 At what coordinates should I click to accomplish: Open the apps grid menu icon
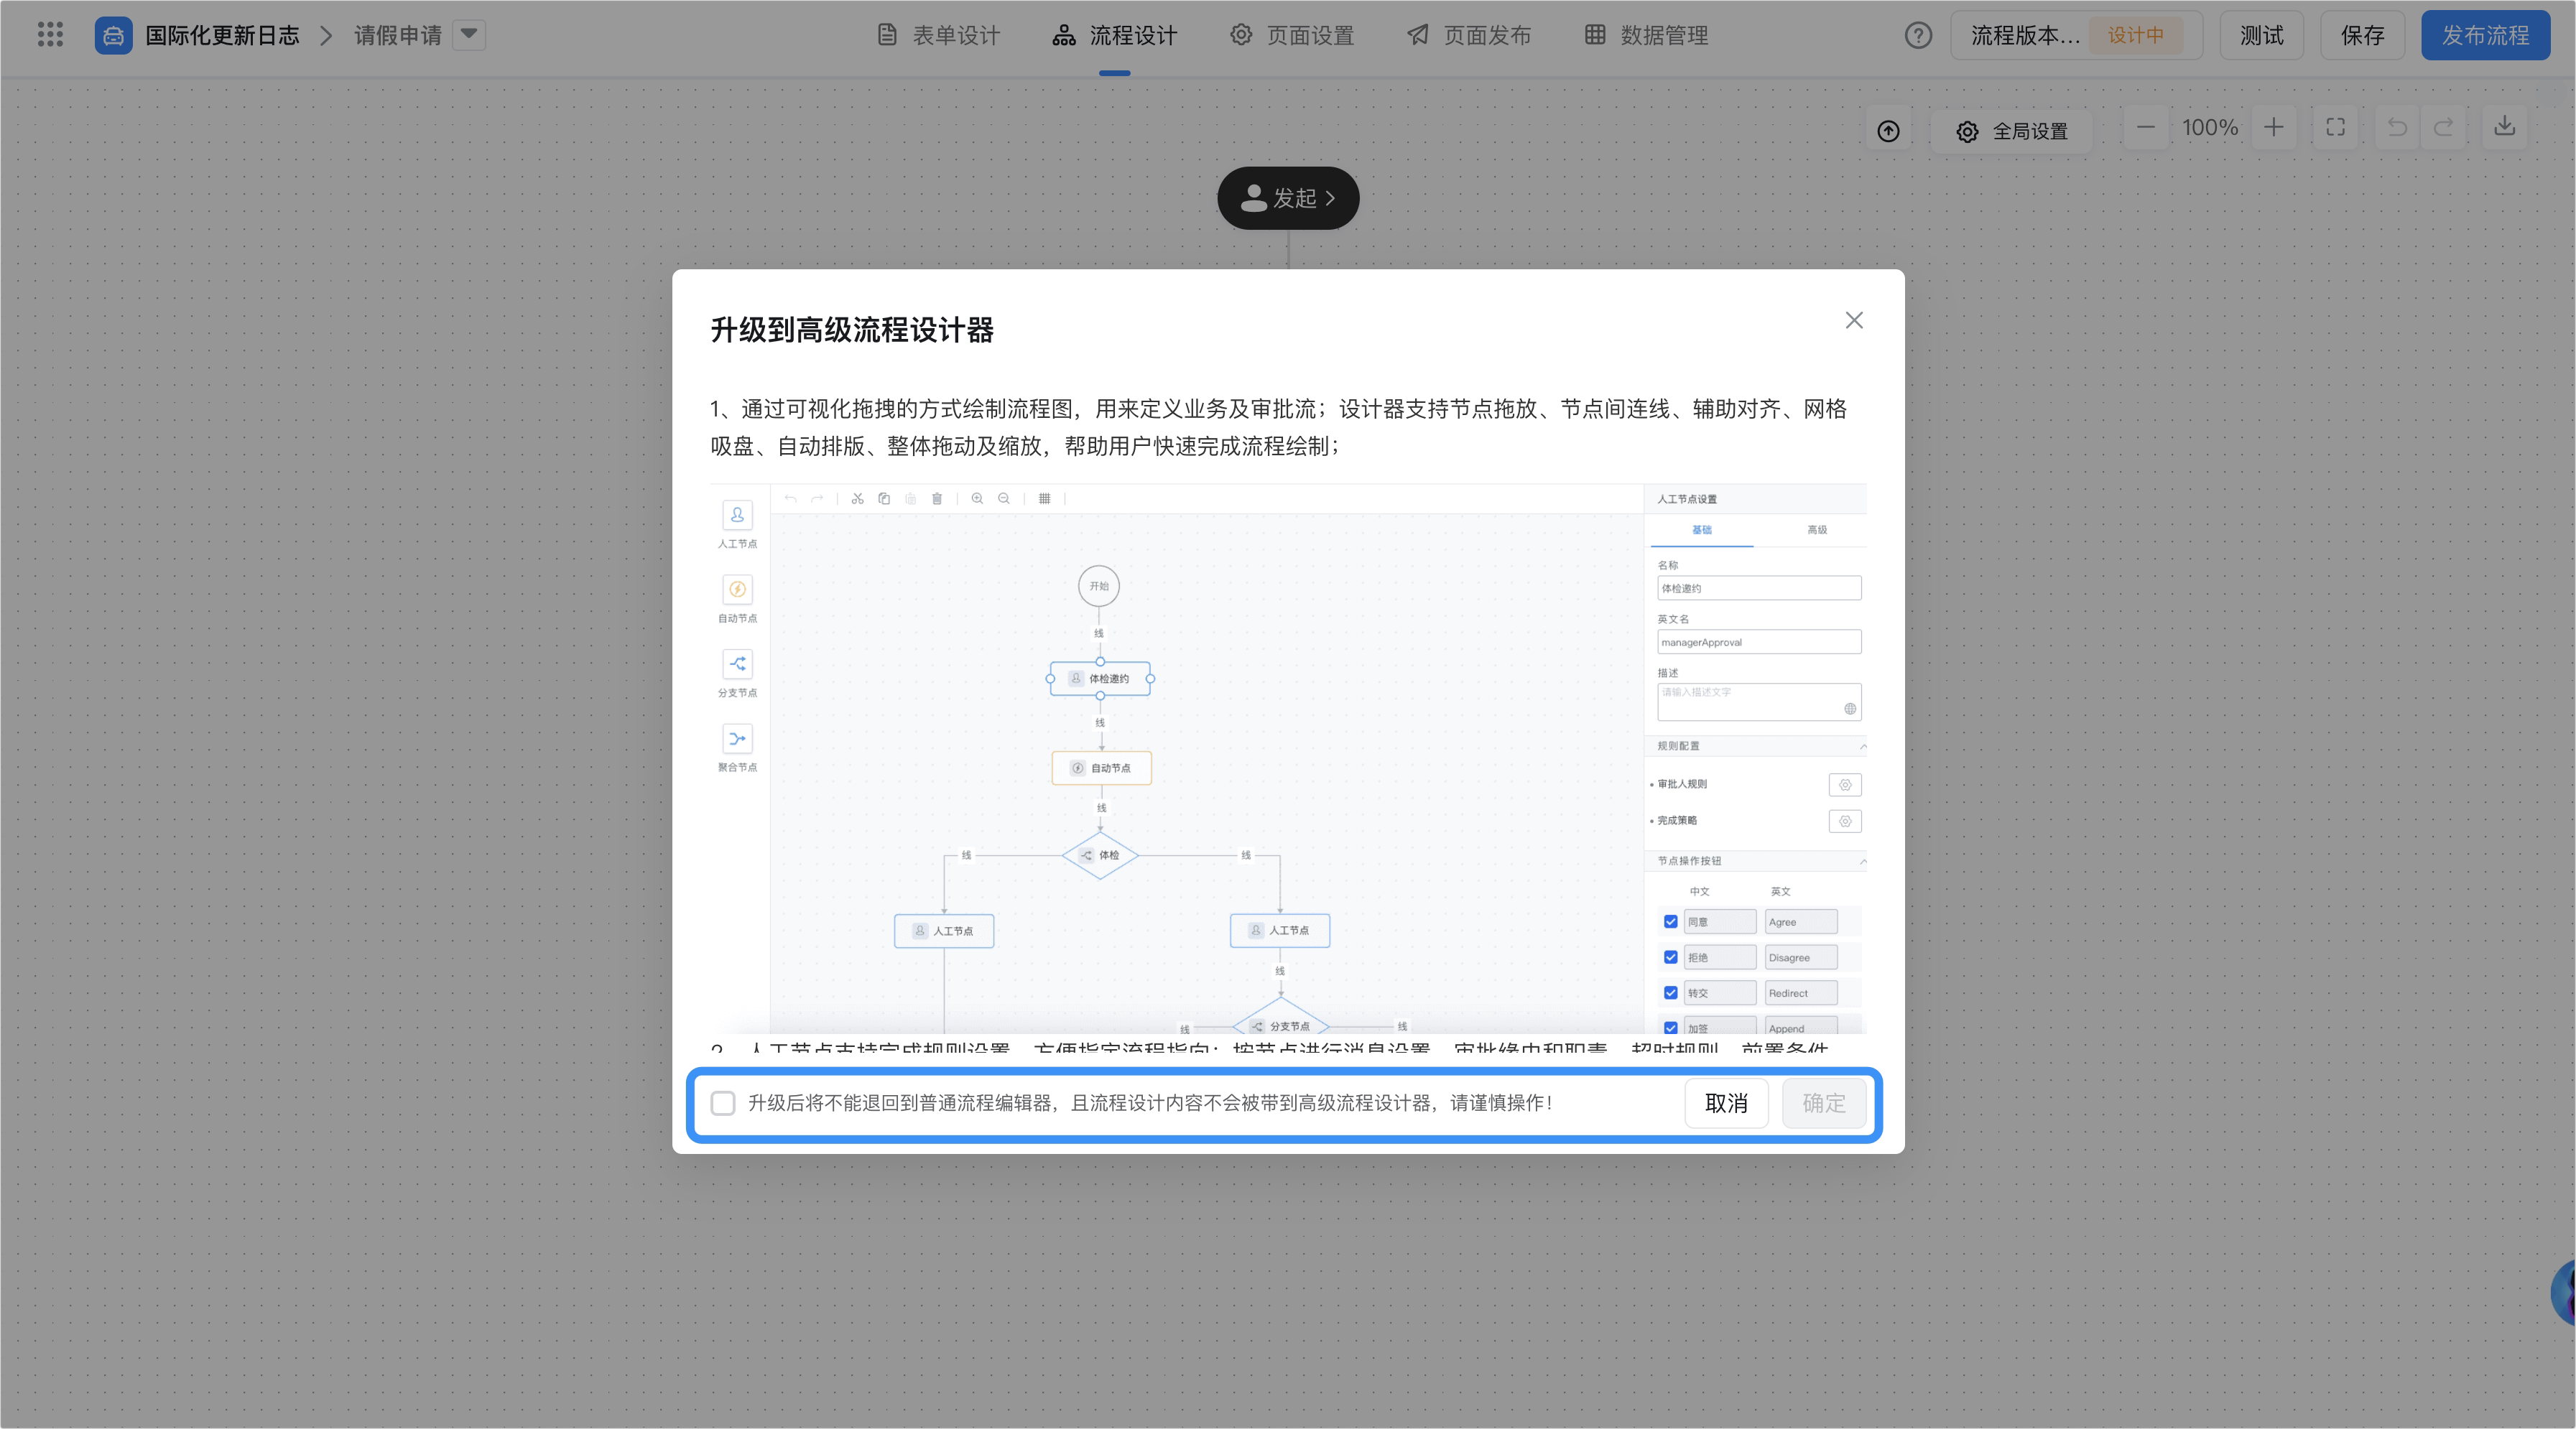(x=50, y=35)
